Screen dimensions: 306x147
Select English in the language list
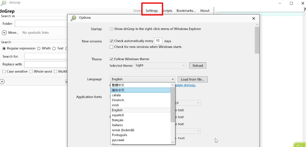pos(140,110)
